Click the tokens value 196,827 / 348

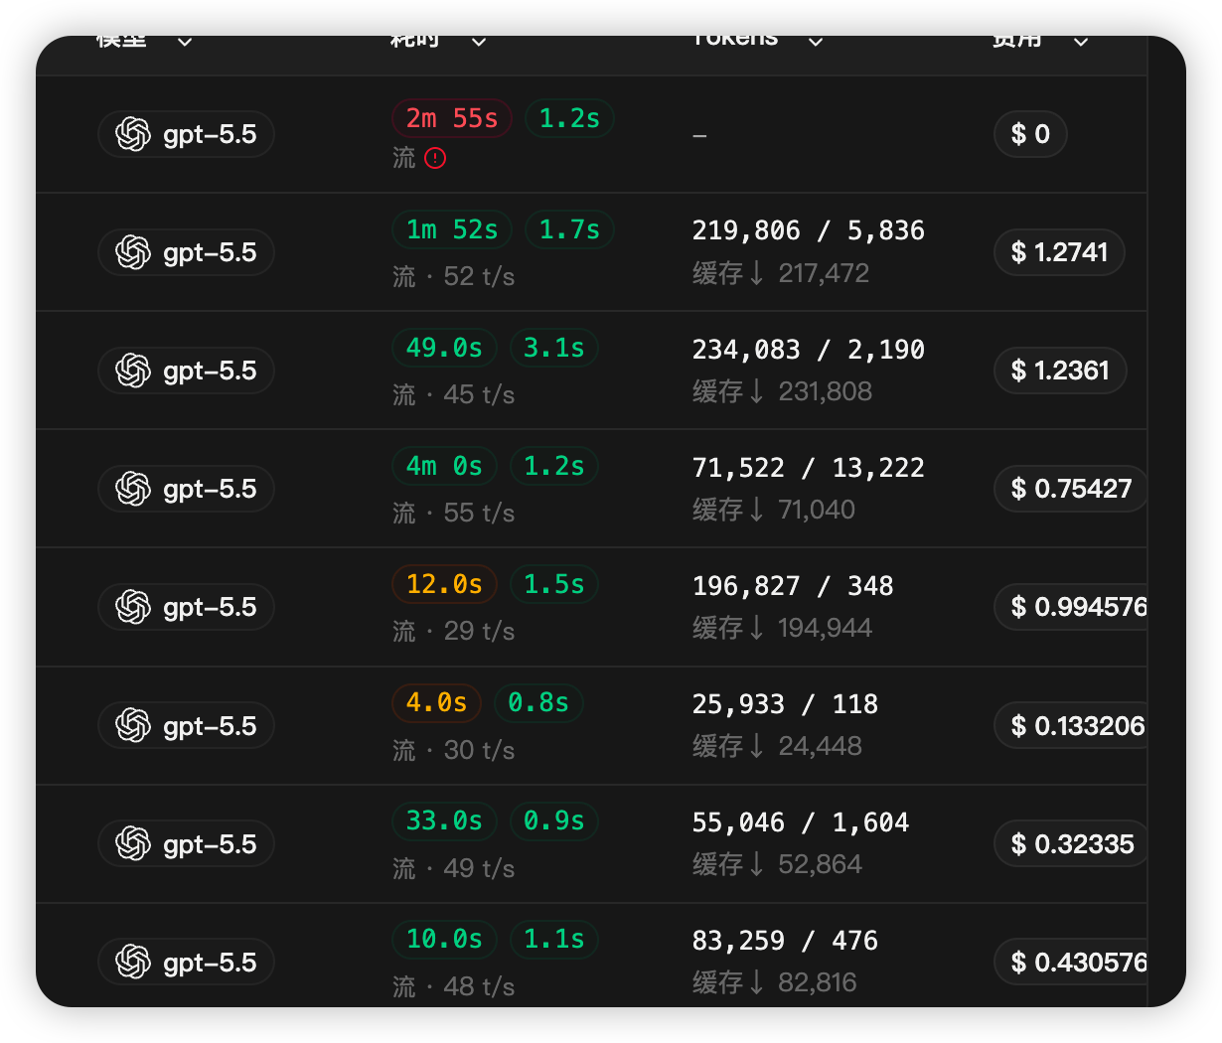pos(793,586)
